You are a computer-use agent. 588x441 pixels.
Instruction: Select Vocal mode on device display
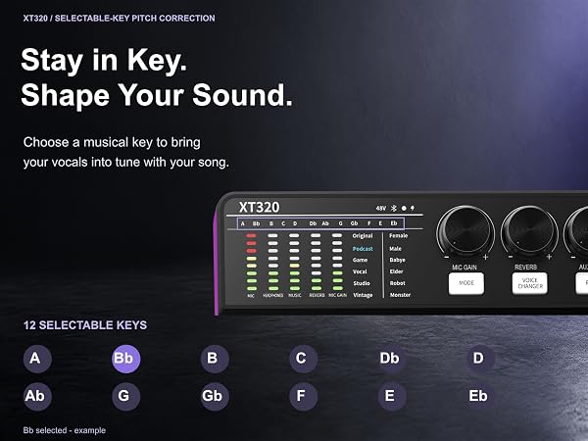[x=360, y=271]
